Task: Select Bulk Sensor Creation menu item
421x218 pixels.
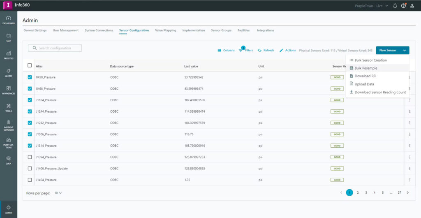Action: click(377, 60)
